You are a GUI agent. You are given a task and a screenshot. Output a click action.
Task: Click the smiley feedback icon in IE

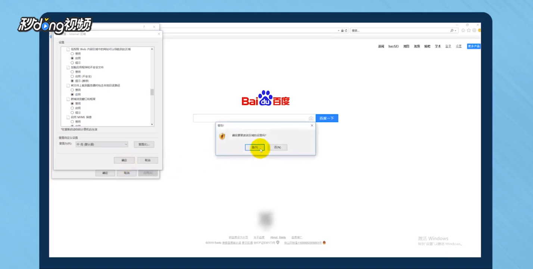(480, 31)
